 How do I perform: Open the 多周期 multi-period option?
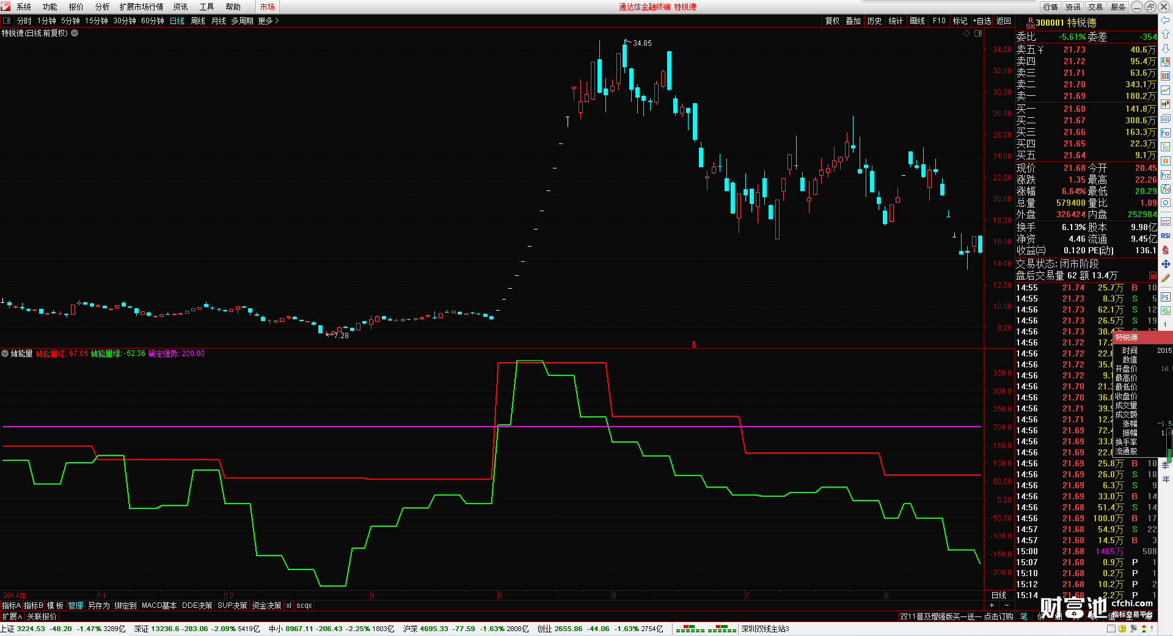pyautogui.click(x=242, y=21)
